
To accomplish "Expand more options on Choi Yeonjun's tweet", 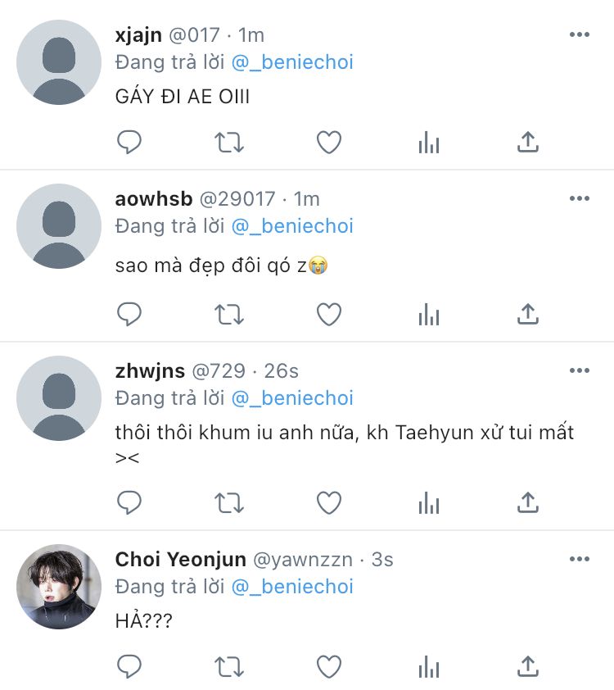I will point(580,559).
